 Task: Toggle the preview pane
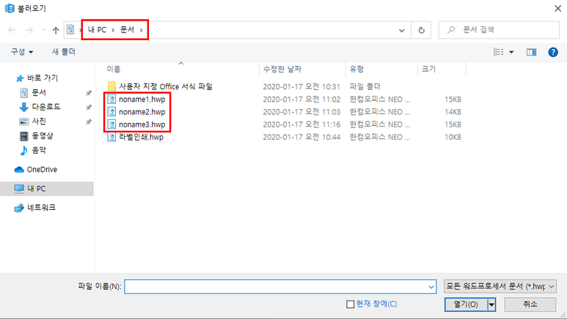coord(531,53)
